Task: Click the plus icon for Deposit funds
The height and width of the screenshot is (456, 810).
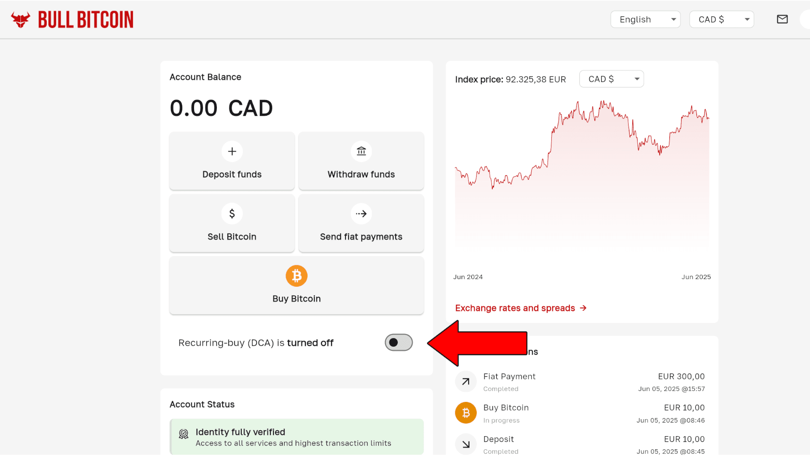Action: click(232, 151)
